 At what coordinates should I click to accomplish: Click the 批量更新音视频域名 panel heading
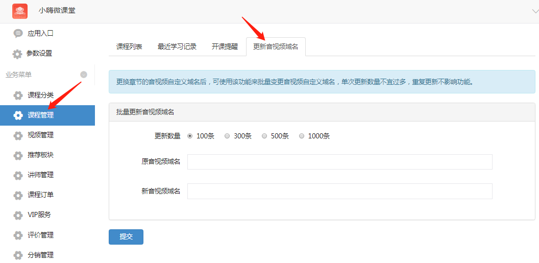pos(145,112)
